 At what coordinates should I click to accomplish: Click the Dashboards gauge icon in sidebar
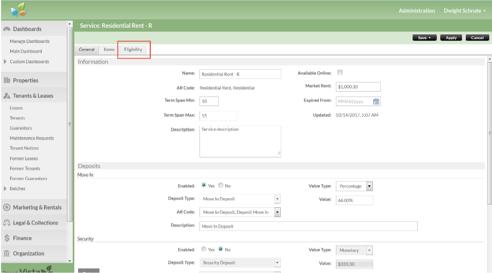click(6, 29)
